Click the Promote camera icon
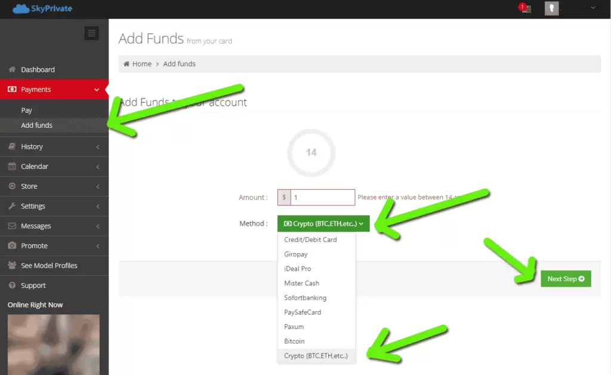The image size is (611, 375). tap(12, 245)
